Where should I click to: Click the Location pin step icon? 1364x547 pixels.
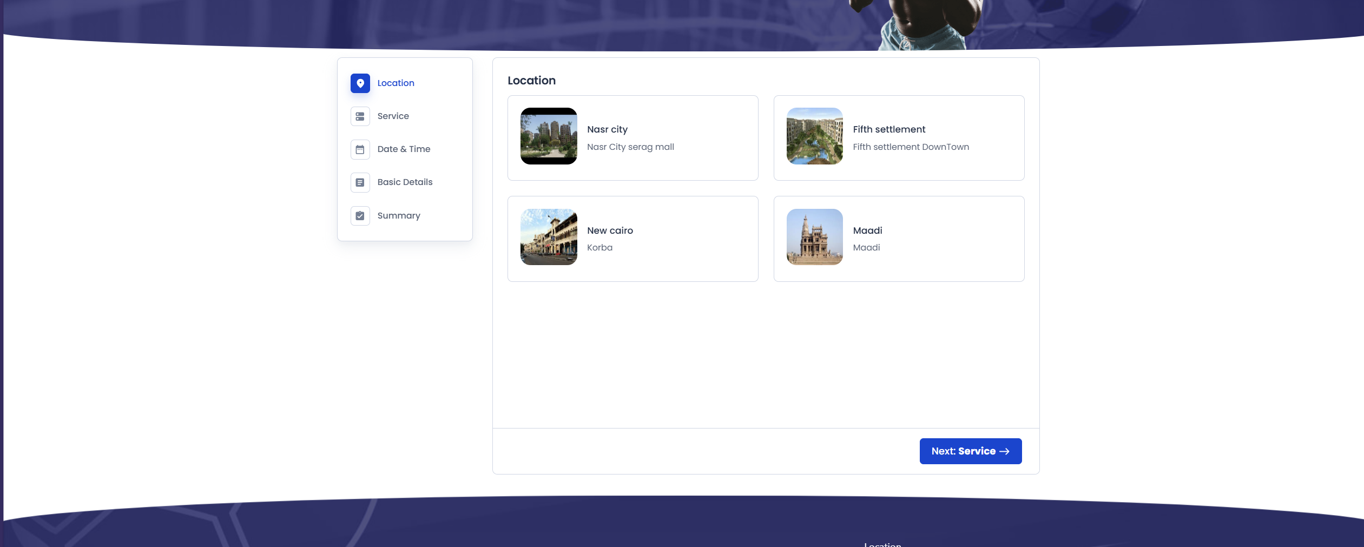360,83
